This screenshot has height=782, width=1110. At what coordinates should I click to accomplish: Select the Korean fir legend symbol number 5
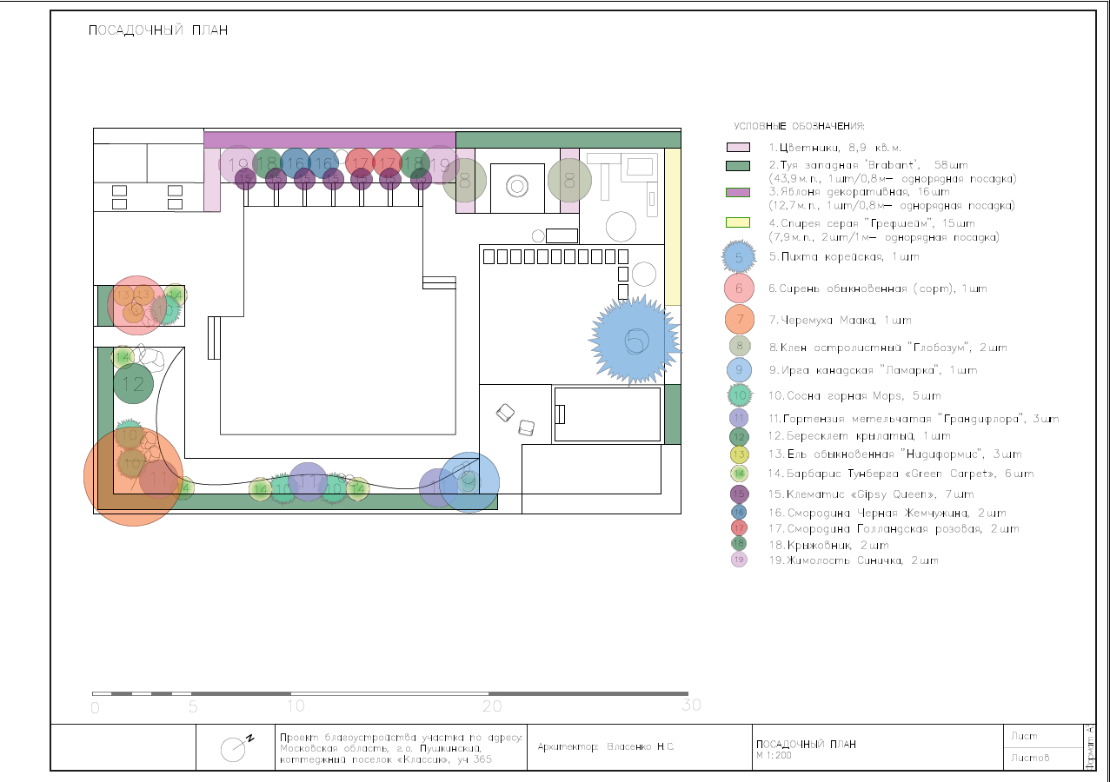[739, 257]
